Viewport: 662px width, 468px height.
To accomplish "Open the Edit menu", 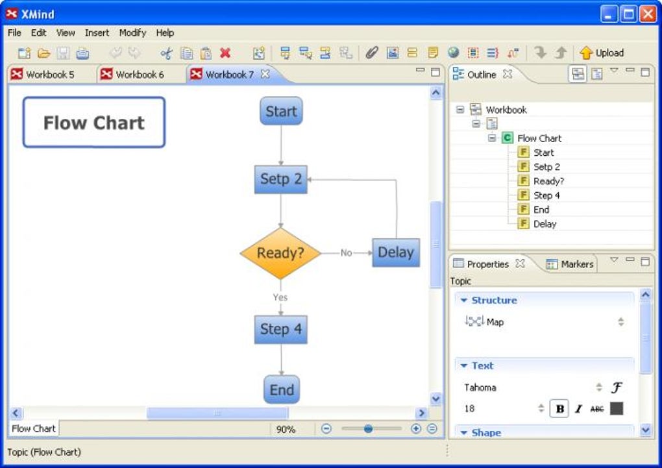I will tap(38, 32).
